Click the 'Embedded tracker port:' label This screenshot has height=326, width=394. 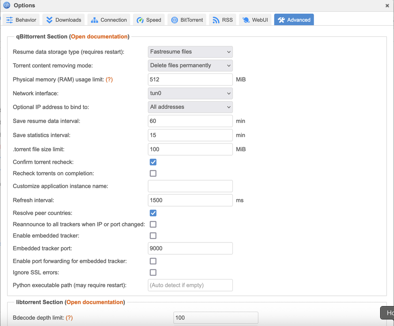pos(42,249)
